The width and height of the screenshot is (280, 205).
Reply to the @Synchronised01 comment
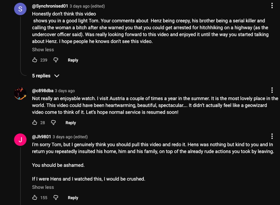pyautogui.click(x=73, y=60)
